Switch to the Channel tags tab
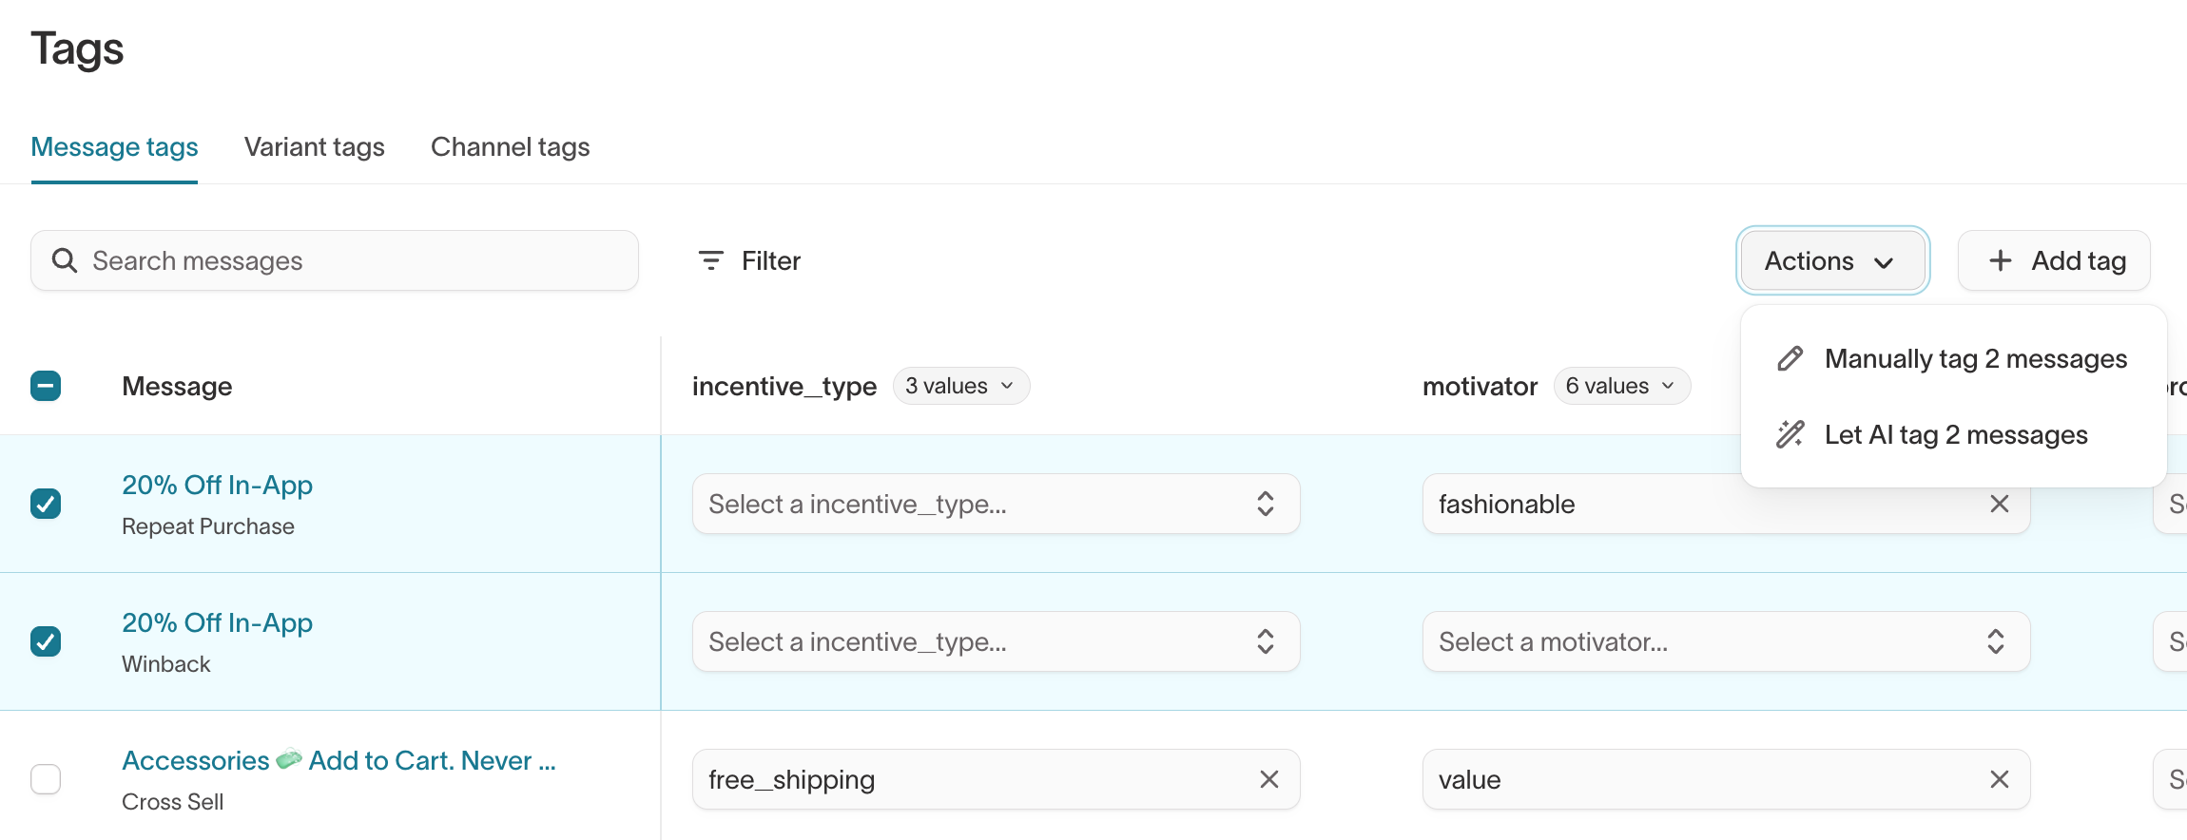Image resolution: width=2187 pixels, height=840 pixels. pyautogui.click(x=511, y=147)
